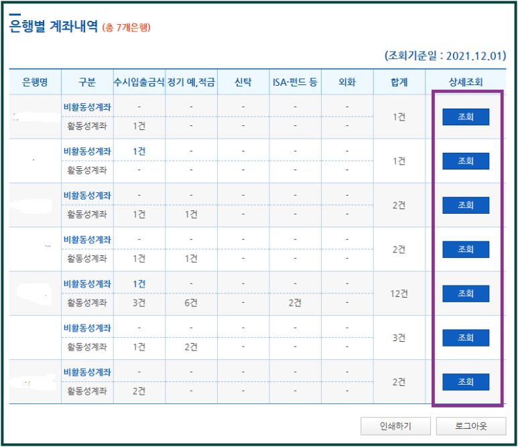Click 활동성계좌 label in the 3건 total row
The image size is (518, 447).
87,347
